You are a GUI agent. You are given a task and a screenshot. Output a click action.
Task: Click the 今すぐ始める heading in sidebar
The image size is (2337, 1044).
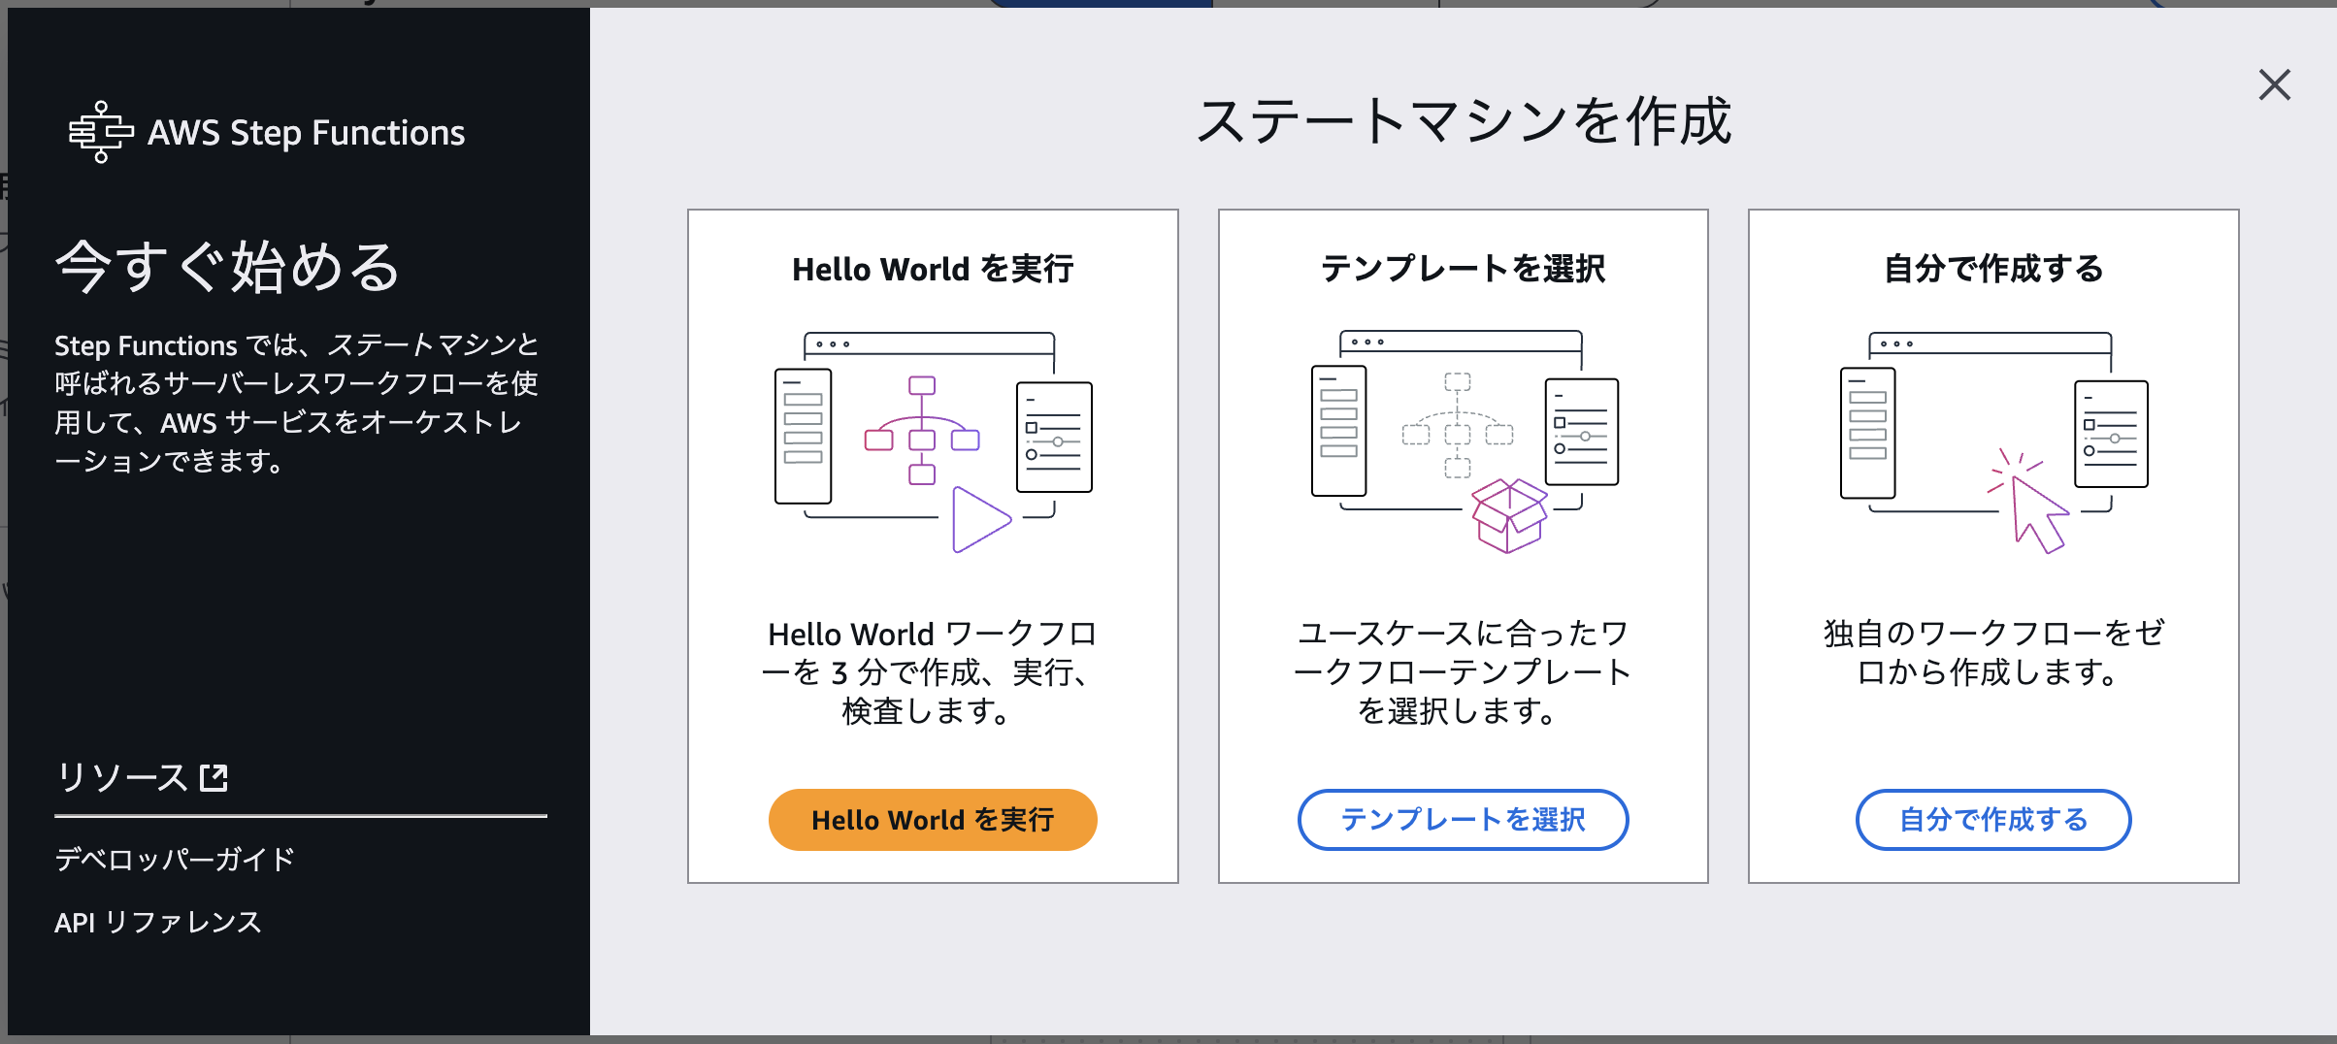(x=225, y=269)
